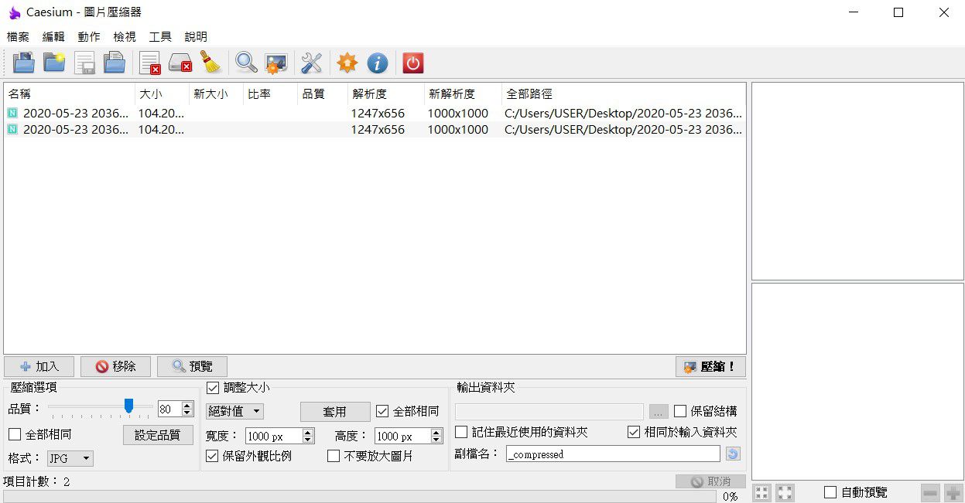The image size is (965, 503).
Task: Click the 高度 value field
Action: click(402, 436)
